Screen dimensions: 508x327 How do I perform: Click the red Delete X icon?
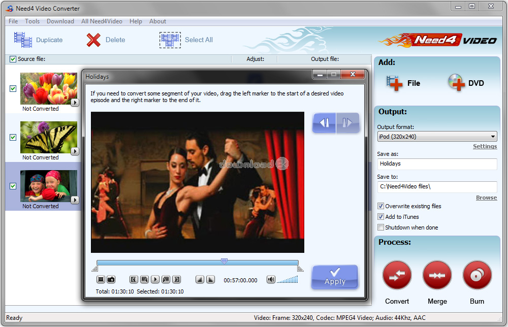[x=93, y=40]
